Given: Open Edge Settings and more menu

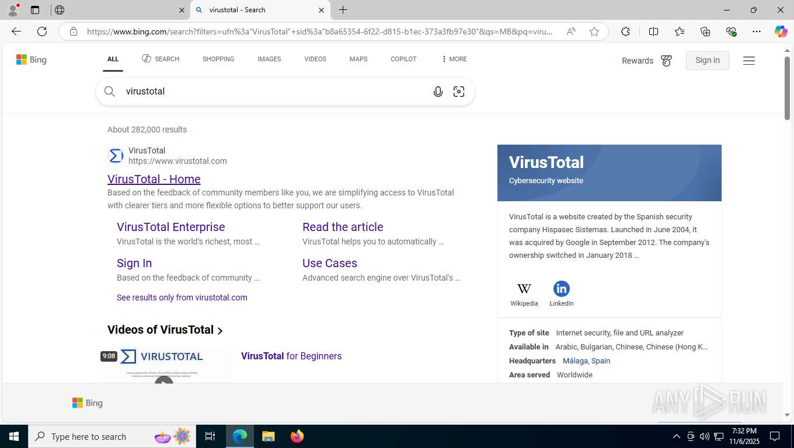Looking at the screenshot, I should point(757,32).
